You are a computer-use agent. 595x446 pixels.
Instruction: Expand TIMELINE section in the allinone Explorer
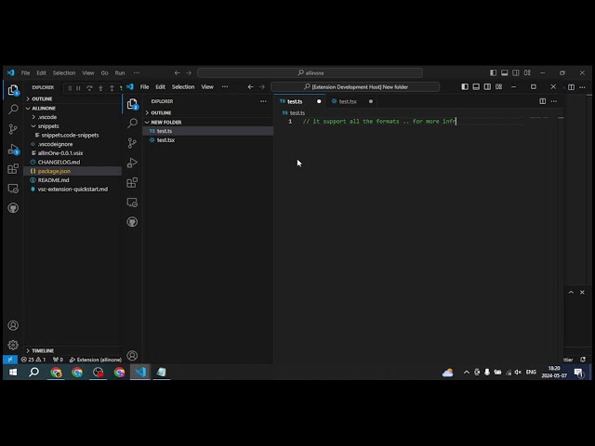[x=73, y=350]
